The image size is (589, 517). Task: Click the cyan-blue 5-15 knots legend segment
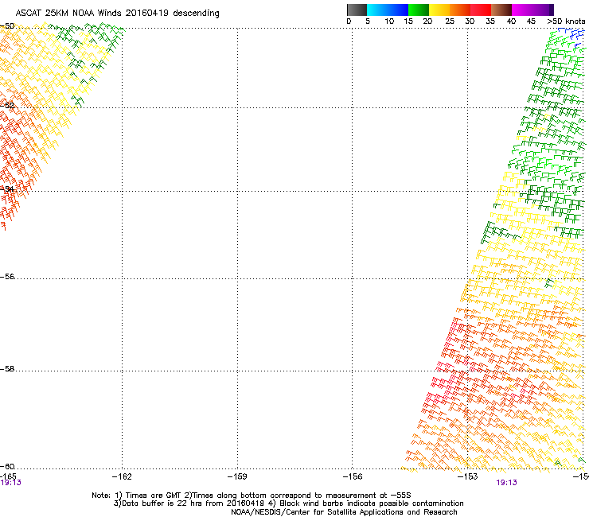[x=388, y=10]
